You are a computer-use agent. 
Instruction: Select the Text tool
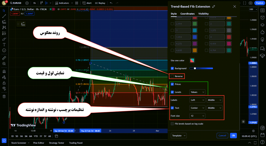click(4, 45)
